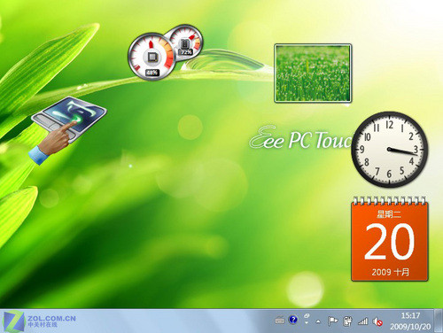Viewport: 443px width, 333px height.
Task: Click the muted speaker volume icon
Action: pyautogui.click(x=377, y=321)
